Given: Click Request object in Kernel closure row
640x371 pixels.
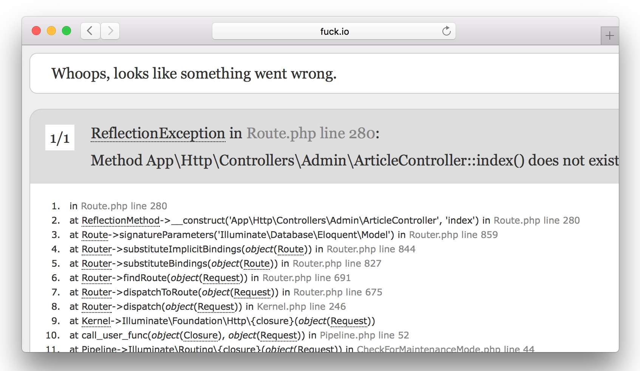Looking at the screenshot, I should pyautogui.click(x=349, y=321).
